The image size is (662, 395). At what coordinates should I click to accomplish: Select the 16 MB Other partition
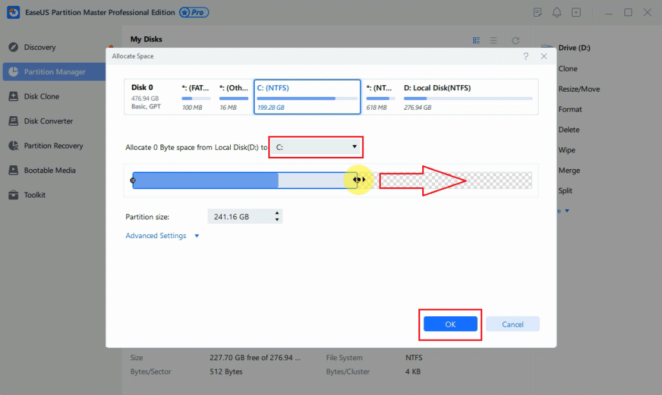click(233, 97)
